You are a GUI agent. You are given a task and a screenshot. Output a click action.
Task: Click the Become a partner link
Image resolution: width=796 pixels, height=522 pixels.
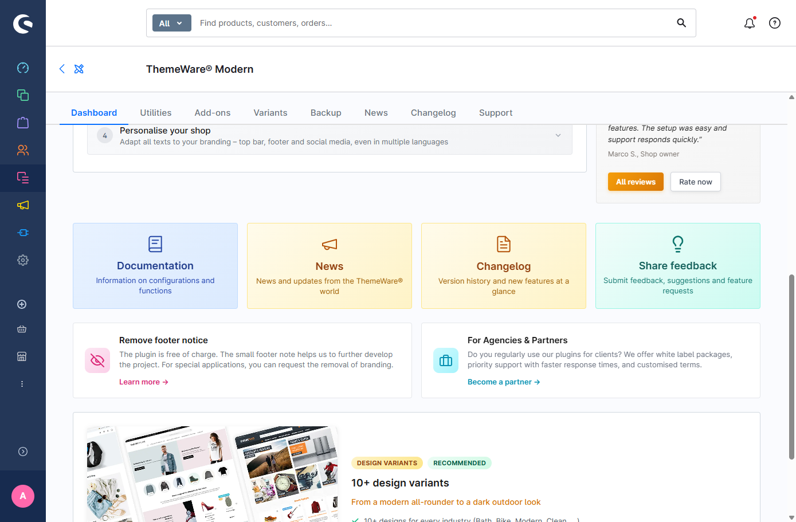click(x=504, y=382)
